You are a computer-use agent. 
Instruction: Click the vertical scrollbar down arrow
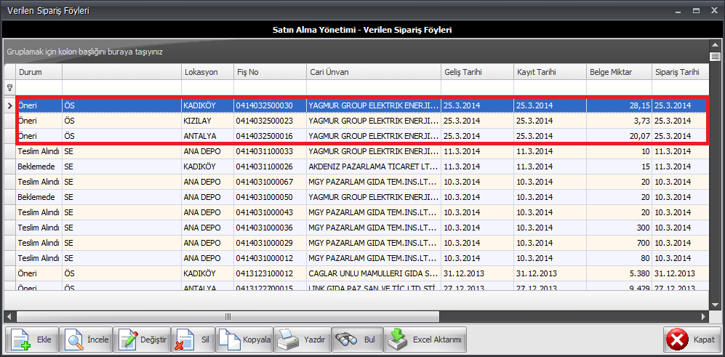coord(715,304)
